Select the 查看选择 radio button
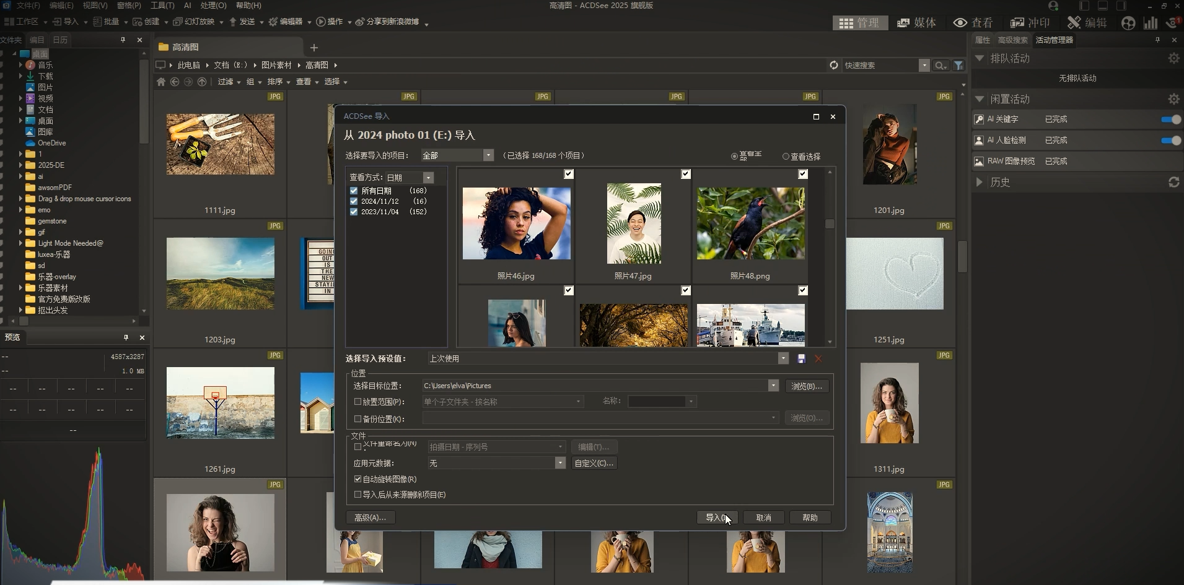1184x585 pixels. point(786,157)
